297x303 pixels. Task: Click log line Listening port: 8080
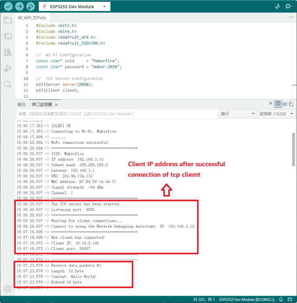click(x=56, y=210)
